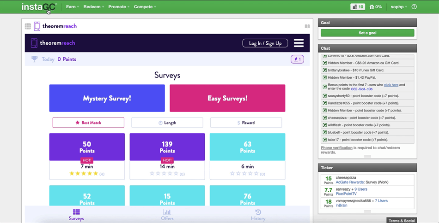Click the 'Hidden Member - $1.42 PayPal.' chat entry
The image size is (439, 223).
[367, 77]
